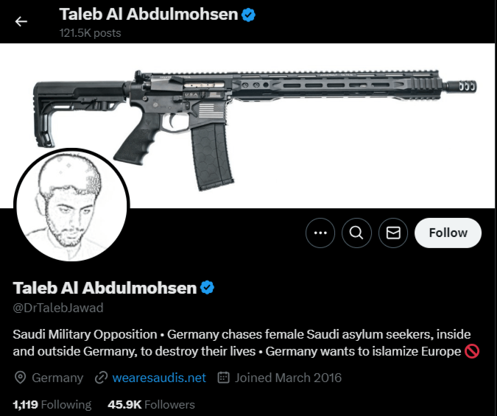Click the location pin icon near Germany

coord(21,378)
